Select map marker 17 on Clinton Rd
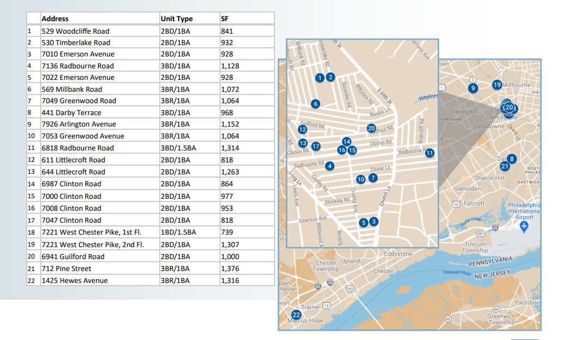The width and height of the screenshot is (568, 340). pyautogui.click(x=316, y=146)
